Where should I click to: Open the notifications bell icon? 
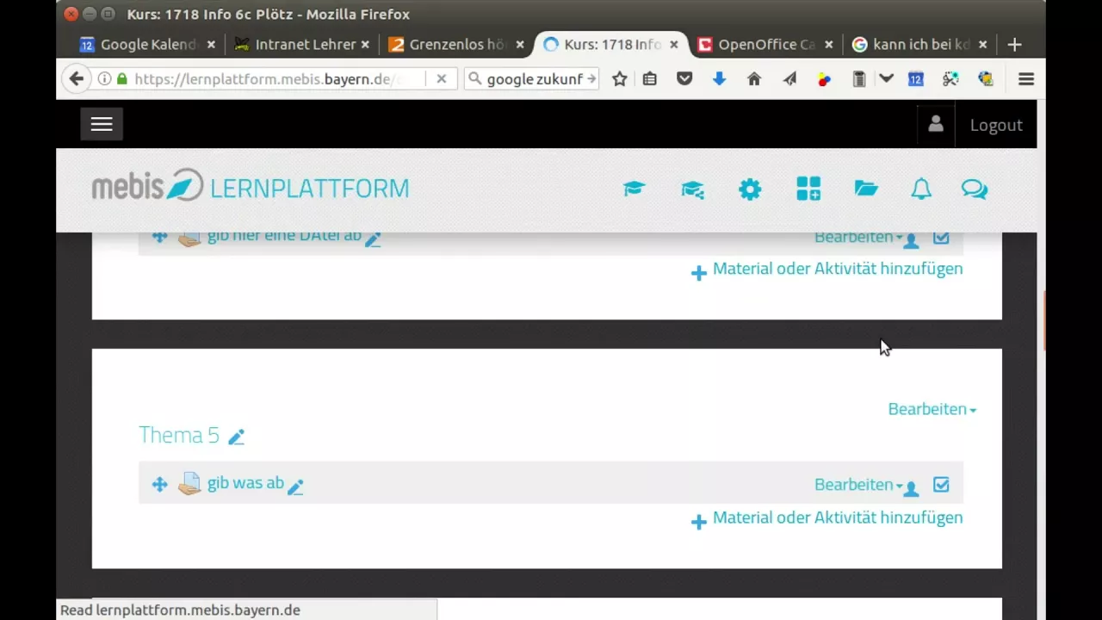click(x=921, y=189)
